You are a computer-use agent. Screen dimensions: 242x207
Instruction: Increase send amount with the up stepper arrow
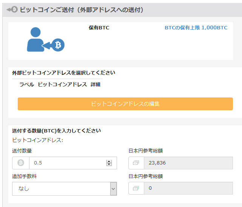(x=109, y=161)
